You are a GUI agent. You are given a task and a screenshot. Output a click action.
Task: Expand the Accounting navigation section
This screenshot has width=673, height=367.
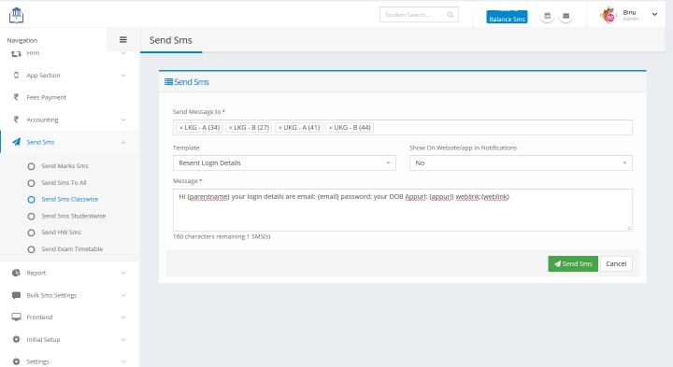click(x=68, y=120)
